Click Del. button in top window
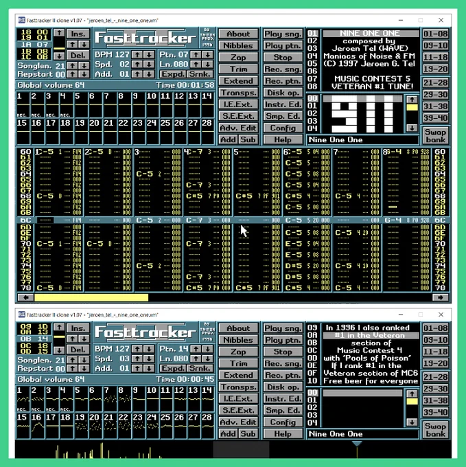This screenshot has width=466, height=467. coord(78,55)
